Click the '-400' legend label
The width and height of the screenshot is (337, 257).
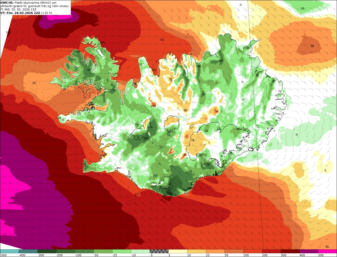(x=22, y=255)
